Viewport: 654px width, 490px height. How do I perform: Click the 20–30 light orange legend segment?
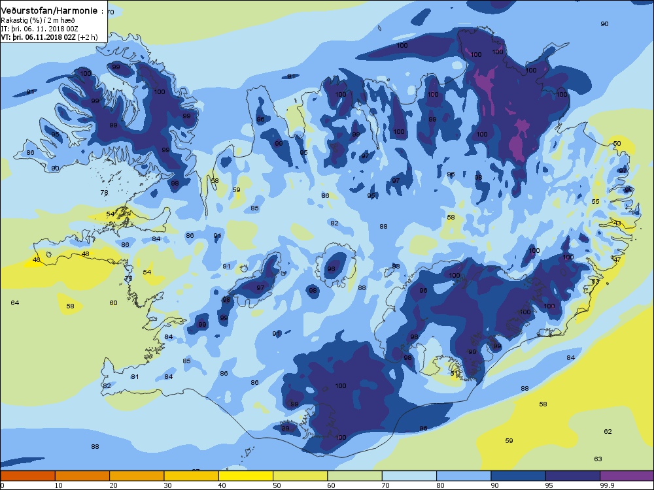click(137, 476)
